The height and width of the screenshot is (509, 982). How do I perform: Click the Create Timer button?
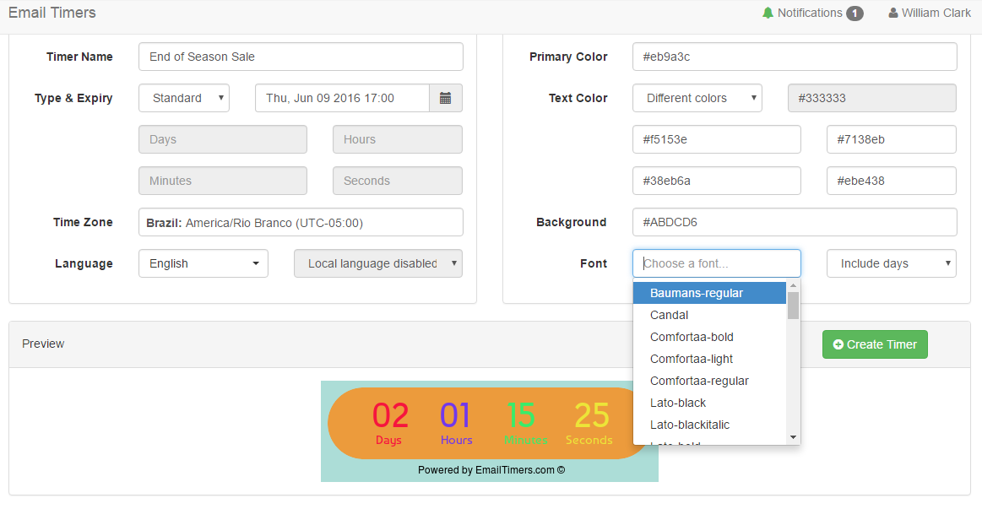coord(875,344)
